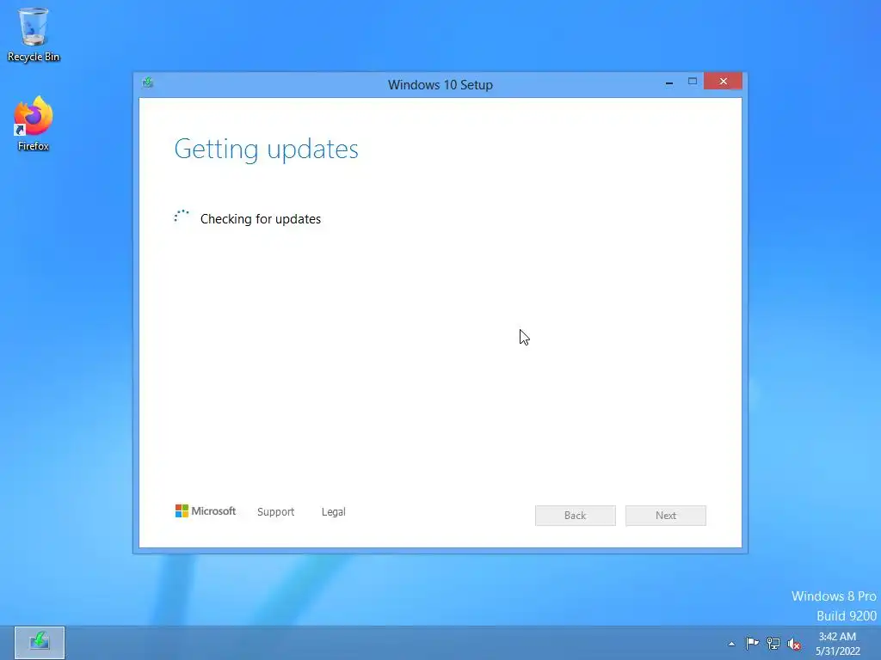881x660 pixels.
Task: Click the 'Windows 10 Setup' title text
Action: pyautogui.click(x=440, y=85)
